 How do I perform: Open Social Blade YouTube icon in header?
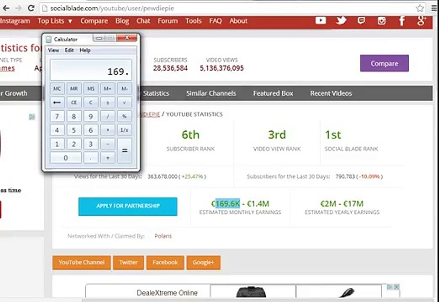coord(321,21)
